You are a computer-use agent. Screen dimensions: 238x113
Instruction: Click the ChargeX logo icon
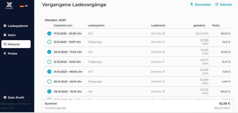9,6
